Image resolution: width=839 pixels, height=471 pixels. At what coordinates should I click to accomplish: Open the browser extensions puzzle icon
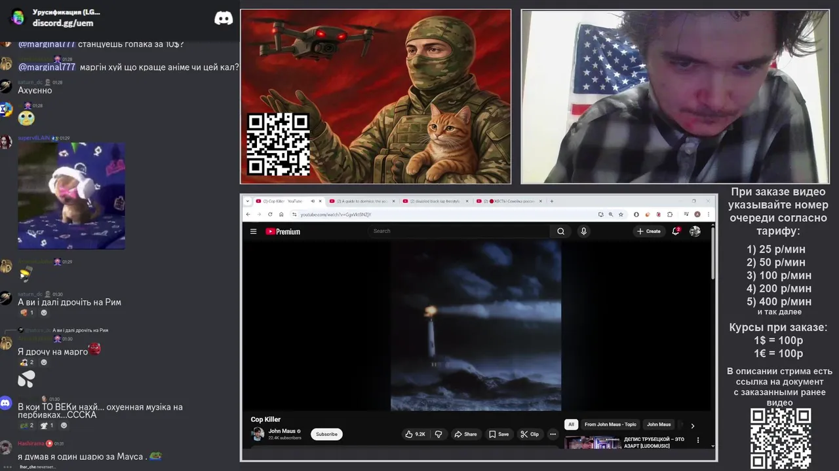click(669, 215)
